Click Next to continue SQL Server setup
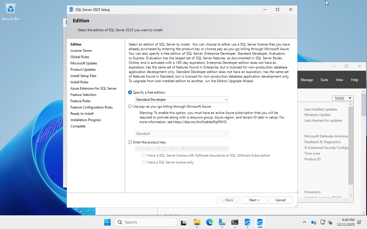367x229 pixels. (x=254, y=200)
